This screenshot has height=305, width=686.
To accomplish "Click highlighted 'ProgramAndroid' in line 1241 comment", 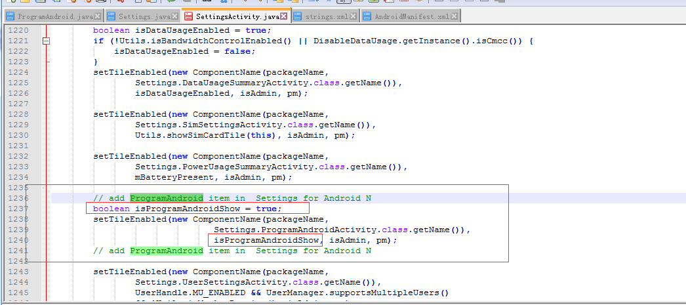I will [167, 251].
